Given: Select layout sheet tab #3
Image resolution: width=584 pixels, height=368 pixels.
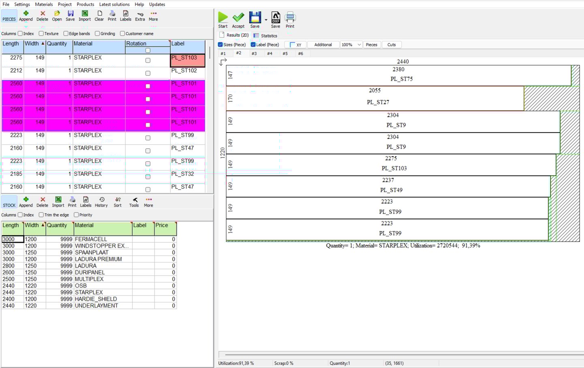Looking at the screenshot, I should [x=254, y=53].
